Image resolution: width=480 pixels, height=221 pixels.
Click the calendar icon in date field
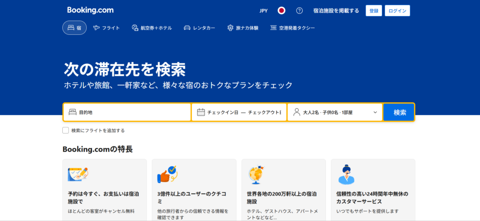(201, 112)
